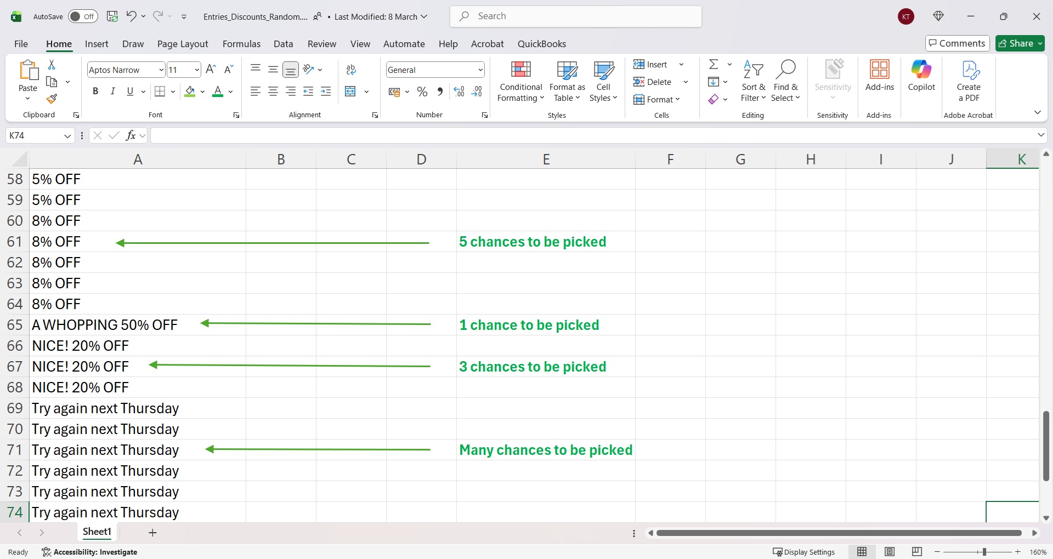Image resolution: width=1053 pixels, height=559 pixels.
Task: Click Increase Font Size icon
Action: point(211,70)
